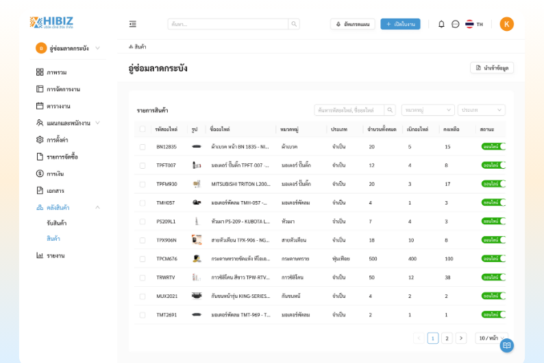This screenshot has height=363, width=544.
Task: Open the notifications bell
Action: [x=441, y=24]
